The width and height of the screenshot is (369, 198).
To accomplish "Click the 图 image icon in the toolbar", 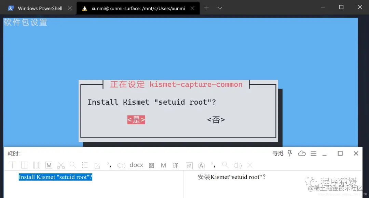I will coord(151,165).
